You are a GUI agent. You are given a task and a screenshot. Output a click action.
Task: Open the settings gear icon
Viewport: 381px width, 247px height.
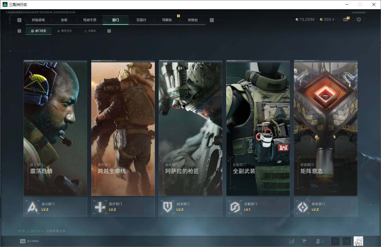click(x=359, y=20)
